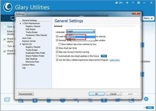Enable Show balloon tips when minimize to tray
The width and height of the screenshot is (156, 111).
[60, 44]
